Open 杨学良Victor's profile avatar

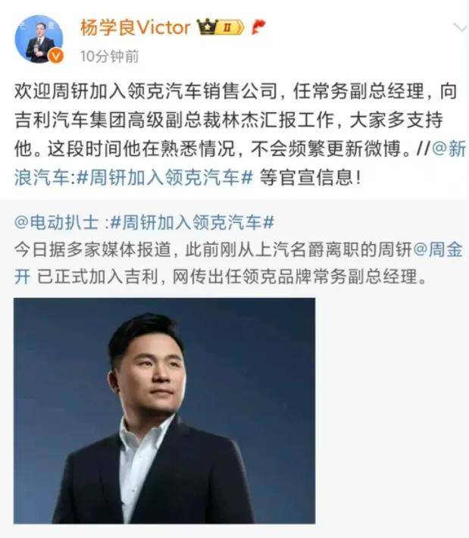39,39
